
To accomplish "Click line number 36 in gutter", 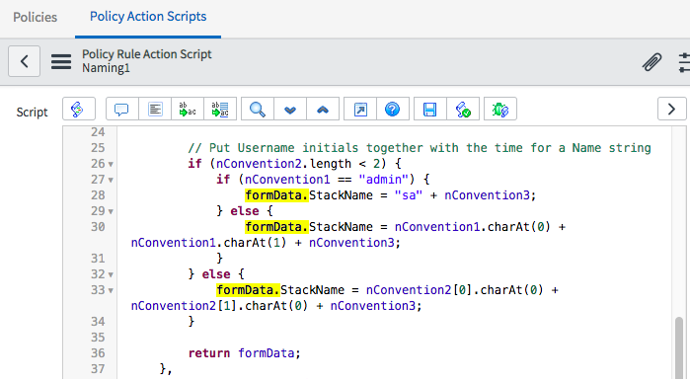I will [x=98, y=353].
